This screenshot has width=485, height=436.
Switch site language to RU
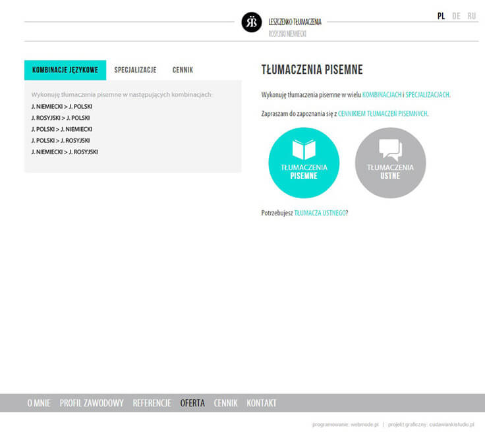pyautogui.click(x=471, y=16)
